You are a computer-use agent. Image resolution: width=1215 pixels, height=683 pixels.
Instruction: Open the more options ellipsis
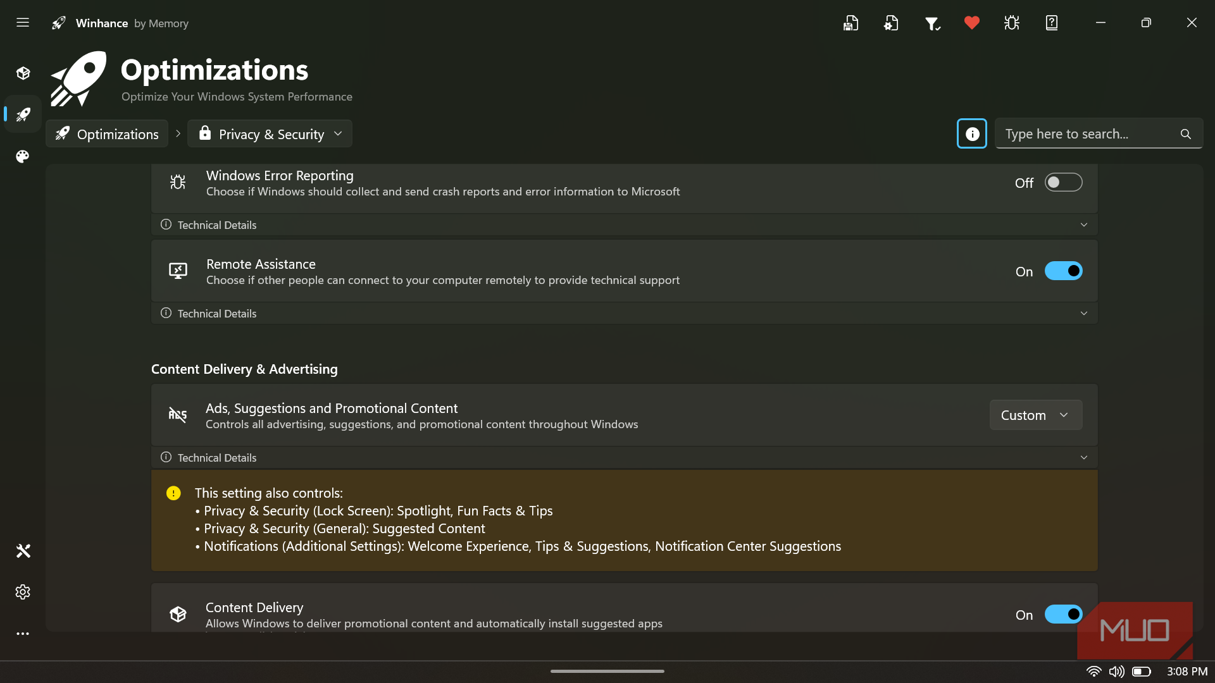tap(23, 633)
